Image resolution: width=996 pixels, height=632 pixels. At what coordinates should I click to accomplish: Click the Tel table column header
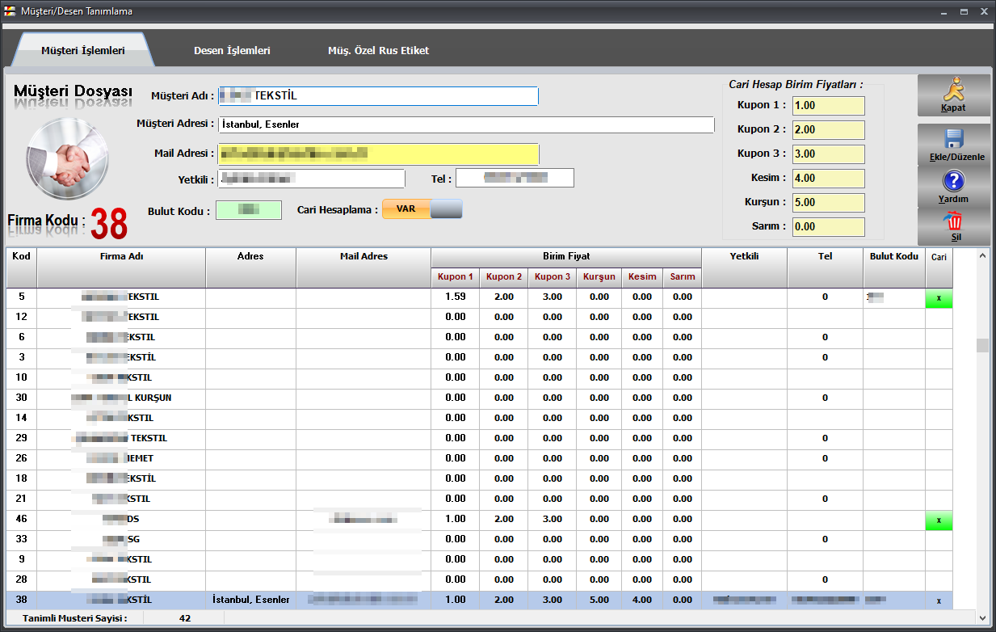(825, 268)
